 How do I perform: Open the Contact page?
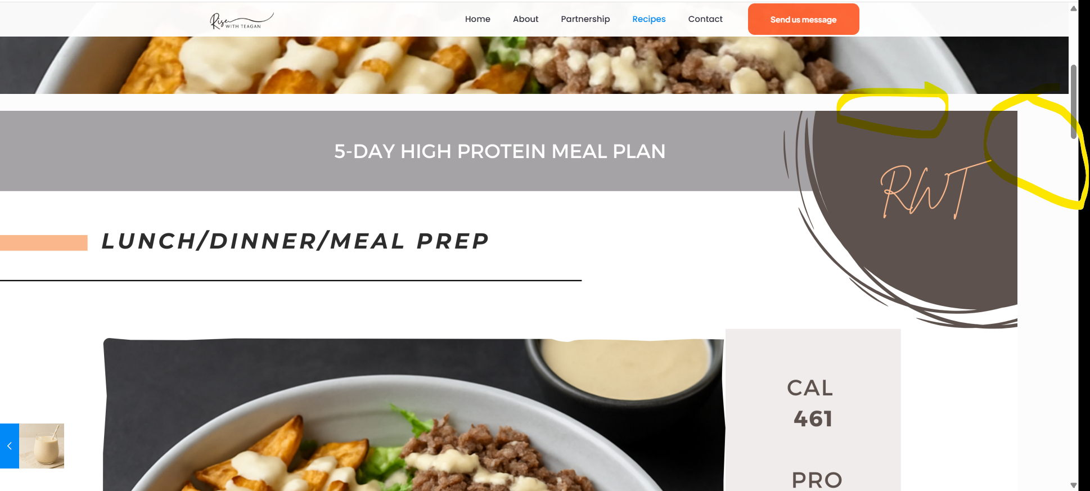pos(705,19)
